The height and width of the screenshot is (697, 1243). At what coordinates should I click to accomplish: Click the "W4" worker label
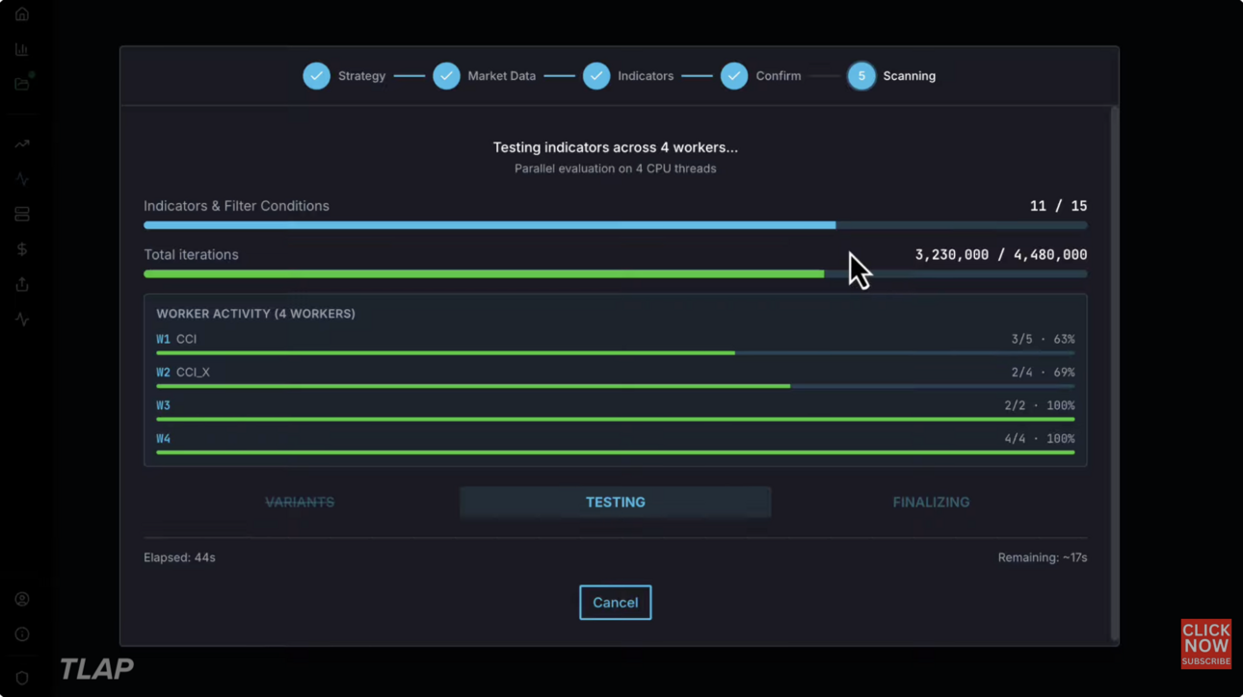tap(163, 439)
